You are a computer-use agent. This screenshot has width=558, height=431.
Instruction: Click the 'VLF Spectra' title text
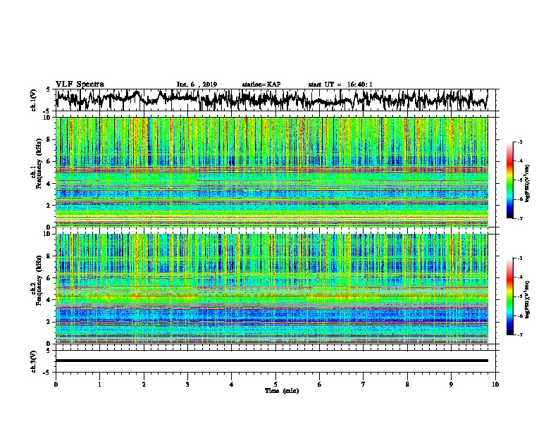(x=80, y=84)
